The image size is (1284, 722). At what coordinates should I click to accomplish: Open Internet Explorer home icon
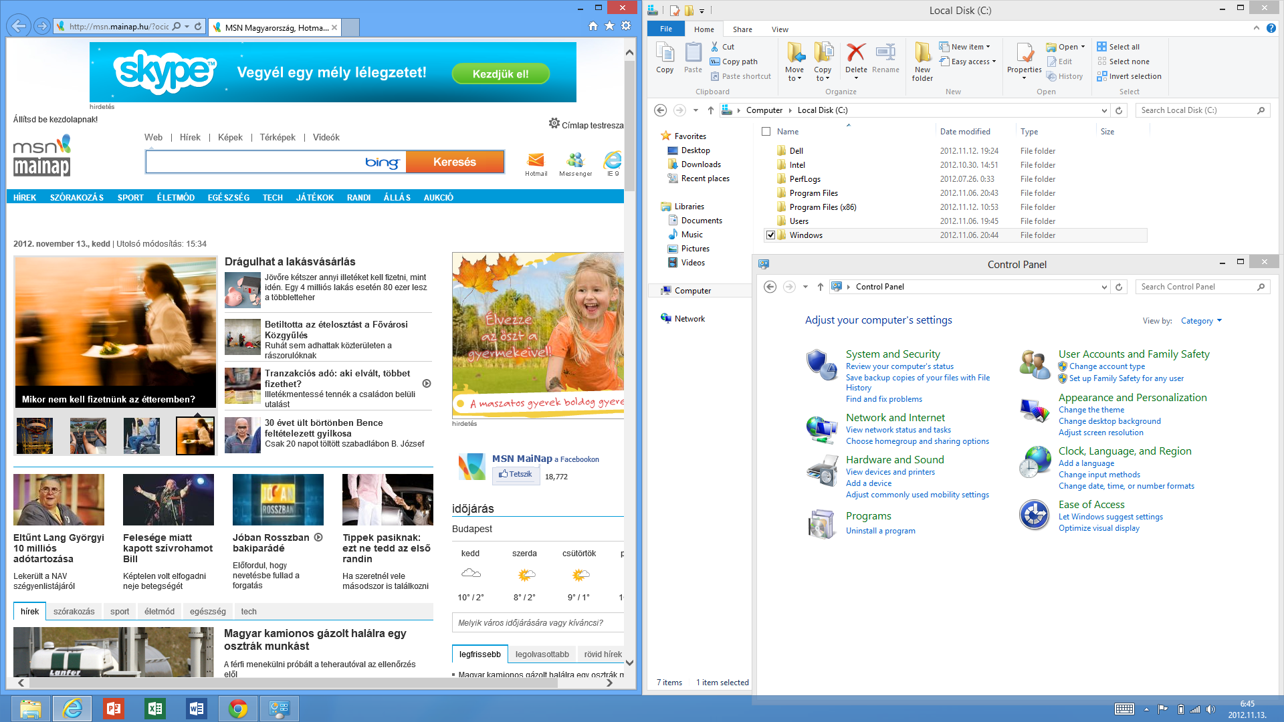(x=593, y=26)
